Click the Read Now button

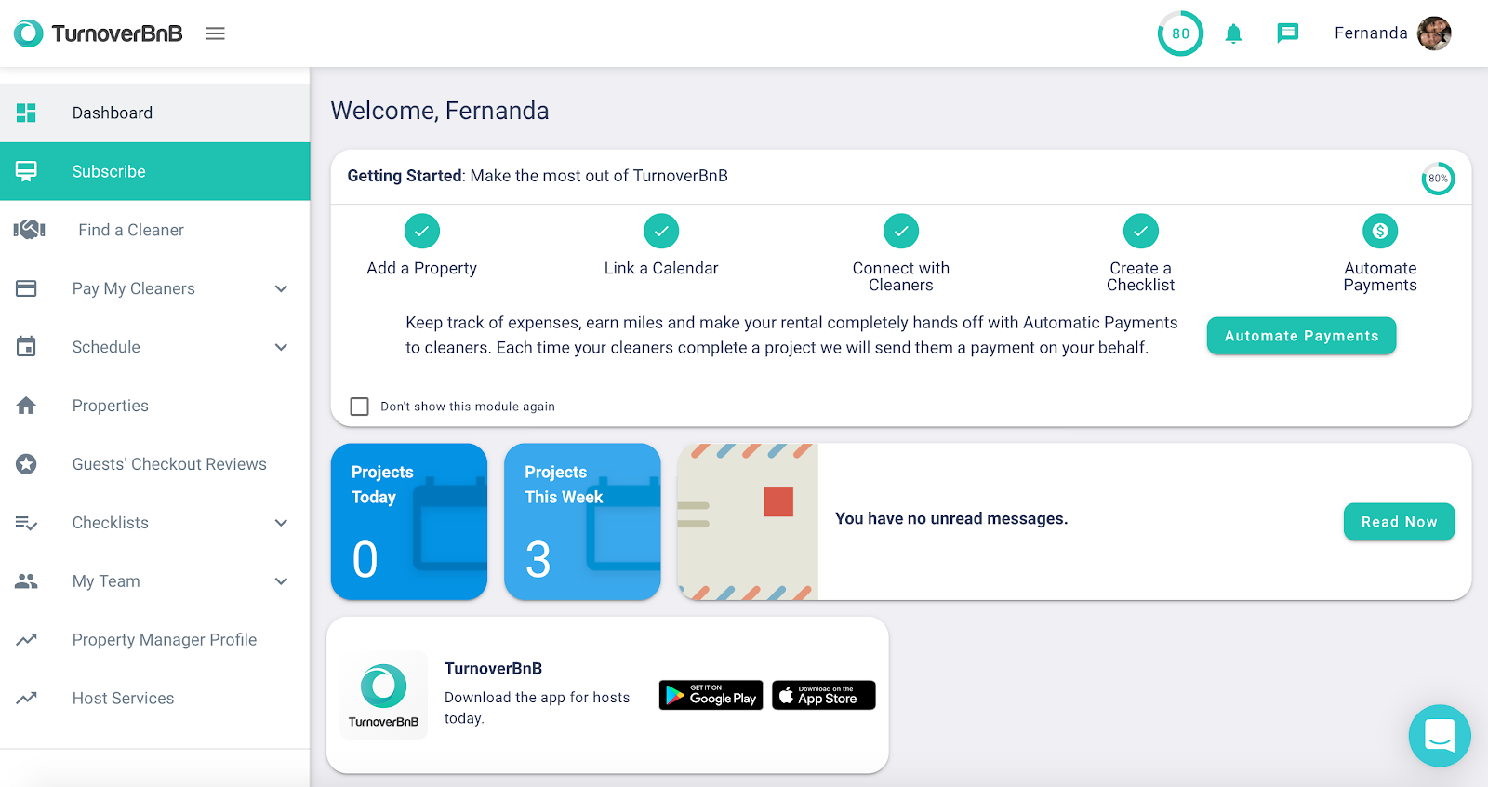point(1399,522)
